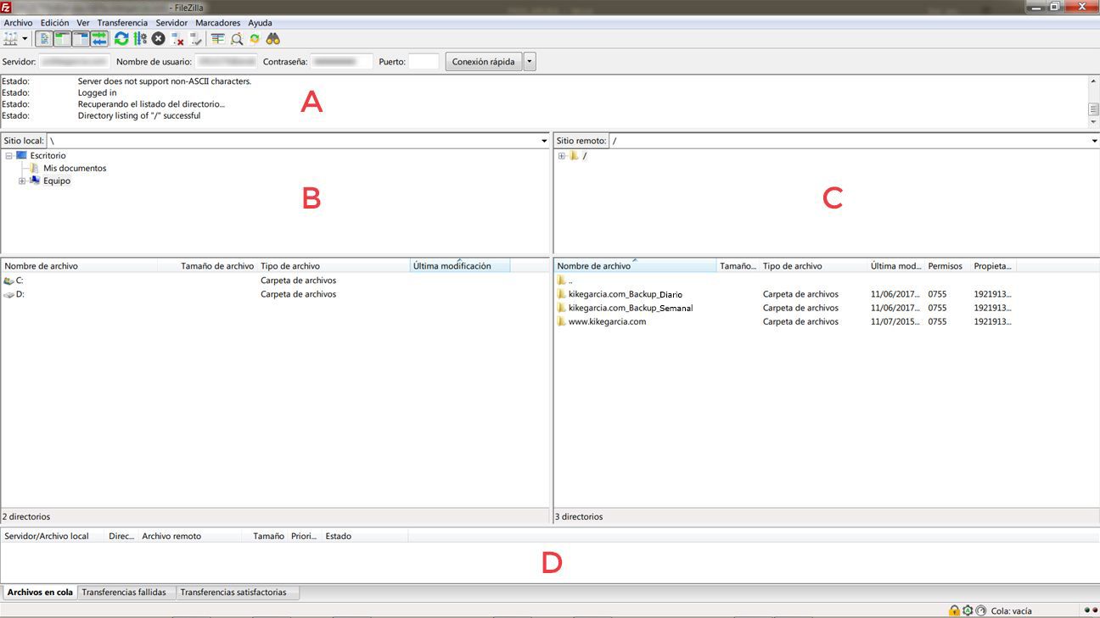Open the Site Manager dropdown arrow
This screenshot has height=618, width=1100.
[25, 38]
